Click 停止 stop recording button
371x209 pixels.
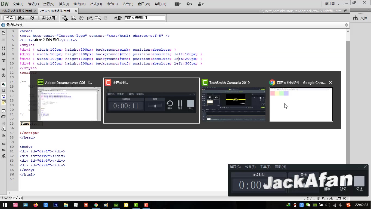[x=359, y=183]
